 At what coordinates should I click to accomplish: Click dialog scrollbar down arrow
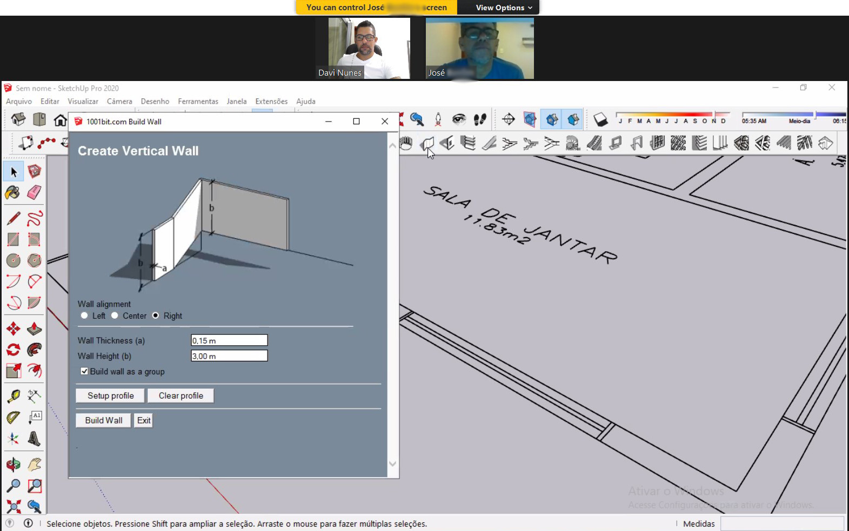(393, 463)
